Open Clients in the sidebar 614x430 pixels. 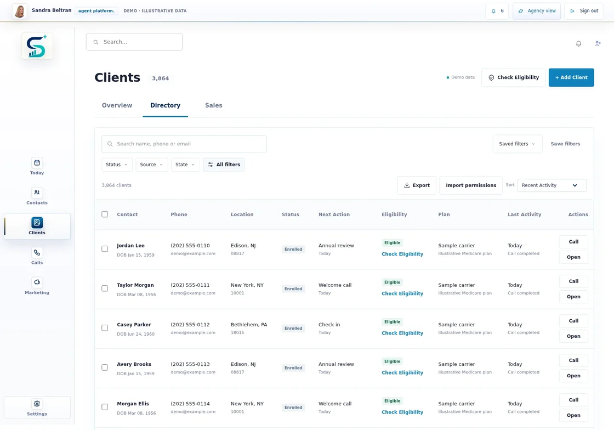click(x=37, y=227)
